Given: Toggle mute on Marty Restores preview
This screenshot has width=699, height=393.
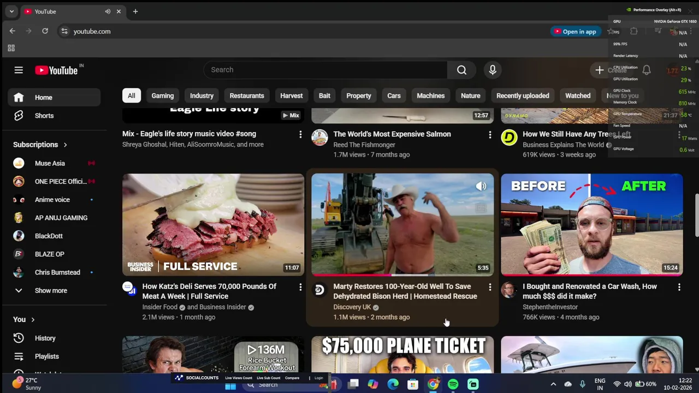Looking at the screenshot, I should click(x=481, y=187).
